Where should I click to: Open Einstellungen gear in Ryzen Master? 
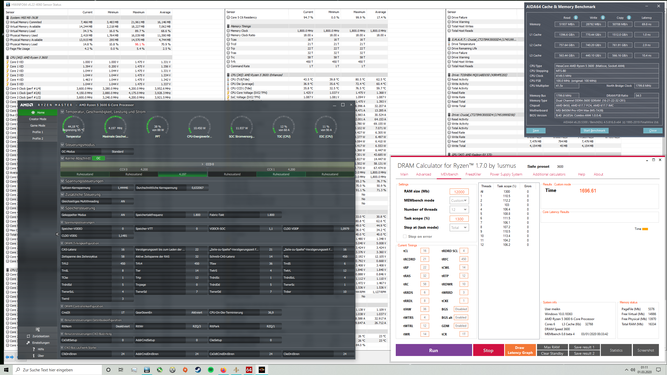coord(28,343)
